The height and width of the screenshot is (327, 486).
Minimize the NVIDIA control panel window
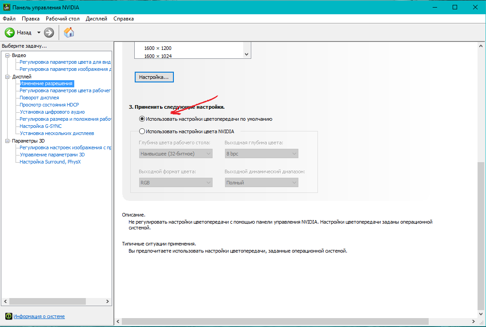point(435,7)
